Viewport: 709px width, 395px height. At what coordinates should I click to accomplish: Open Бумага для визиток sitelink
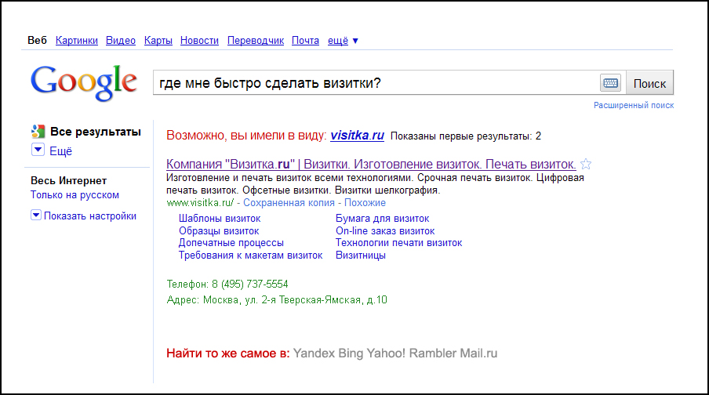(382, 219)
